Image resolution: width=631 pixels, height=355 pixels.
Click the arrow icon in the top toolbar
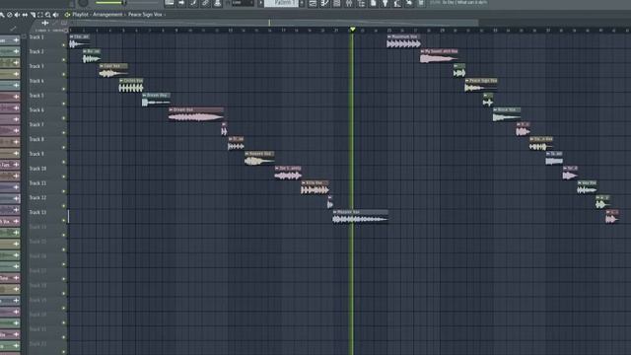181,3
